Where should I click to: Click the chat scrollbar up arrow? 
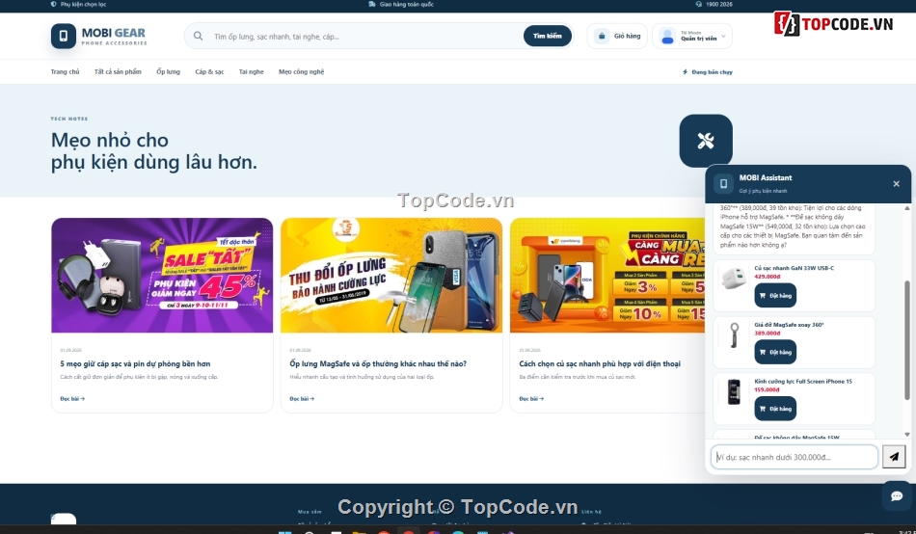pyautogui.click(x=907, y=208)
